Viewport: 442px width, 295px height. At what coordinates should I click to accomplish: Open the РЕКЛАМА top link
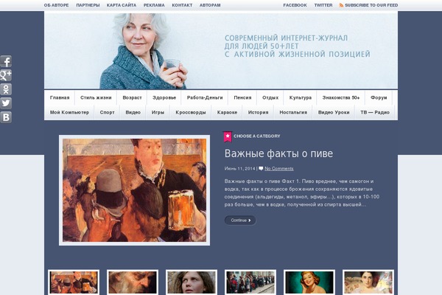154,5
